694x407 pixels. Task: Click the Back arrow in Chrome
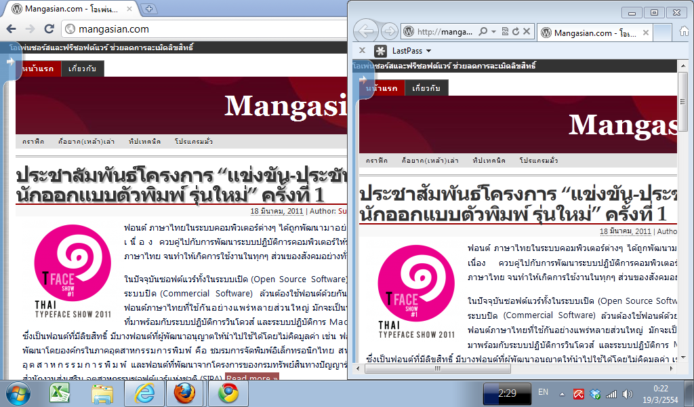(x=11, y=29)
